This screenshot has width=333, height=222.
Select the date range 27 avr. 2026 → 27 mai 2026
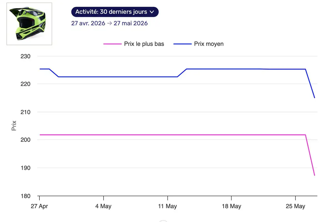coord(109,23)
